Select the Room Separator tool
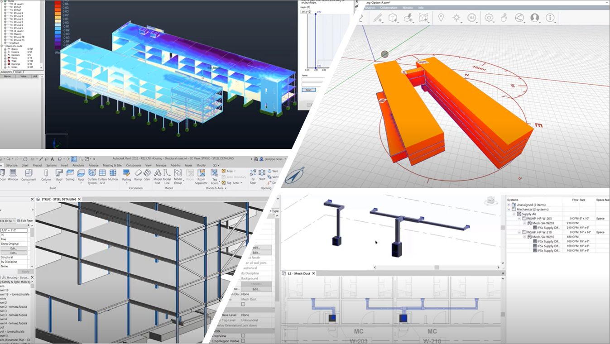The image size is (610, 344). click(x=201, y=177)
